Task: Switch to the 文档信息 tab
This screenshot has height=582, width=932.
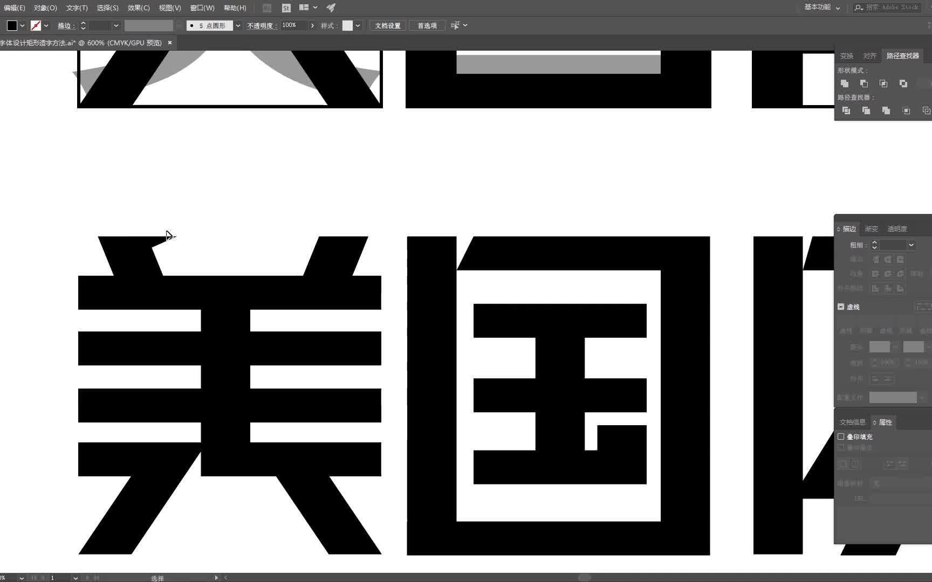Action: click(852, 422)
